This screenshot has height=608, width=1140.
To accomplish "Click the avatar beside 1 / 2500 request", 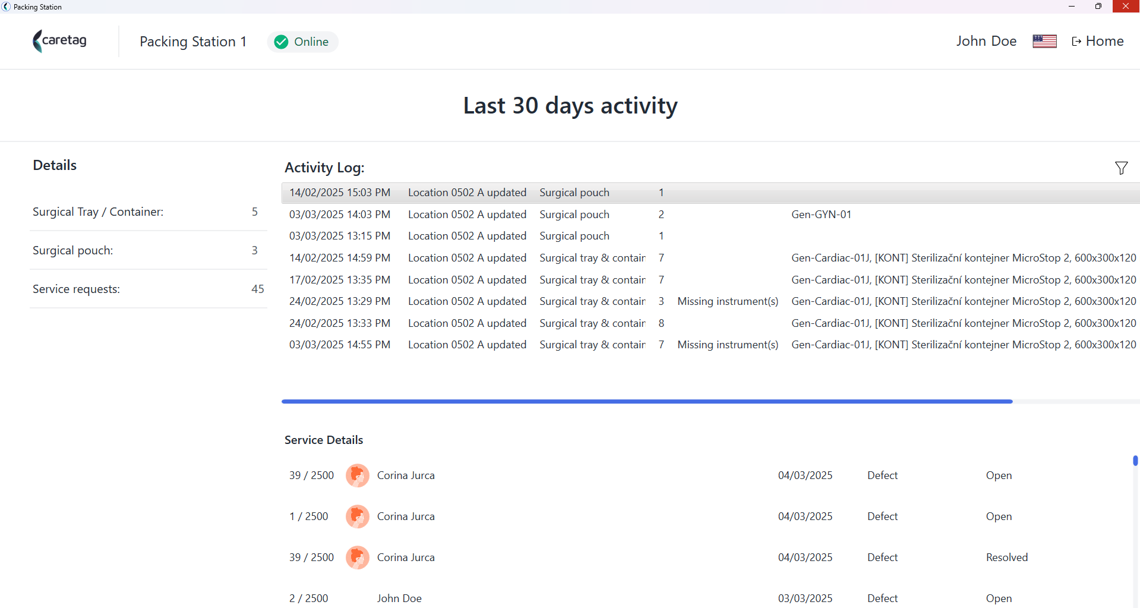I will tap(358, 516).
